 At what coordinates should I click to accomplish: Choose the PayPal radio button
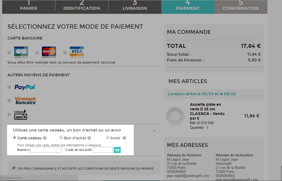point(9,87)
